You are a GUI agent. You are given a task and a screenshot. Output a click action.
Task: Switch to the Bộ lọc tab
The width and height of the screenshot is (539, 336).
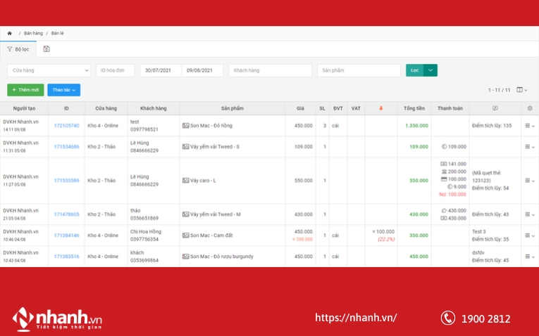pos(18,49)
